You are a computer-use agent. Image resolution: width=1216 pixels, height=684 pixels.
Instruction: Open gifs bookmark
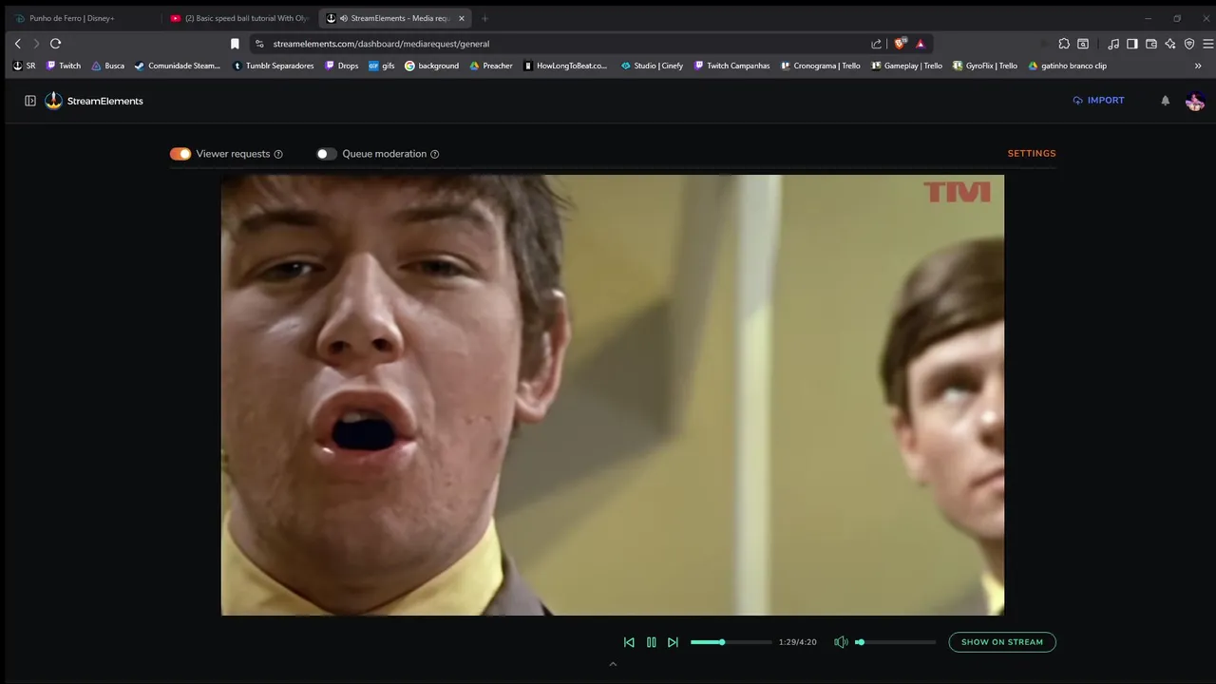(382, 66)
